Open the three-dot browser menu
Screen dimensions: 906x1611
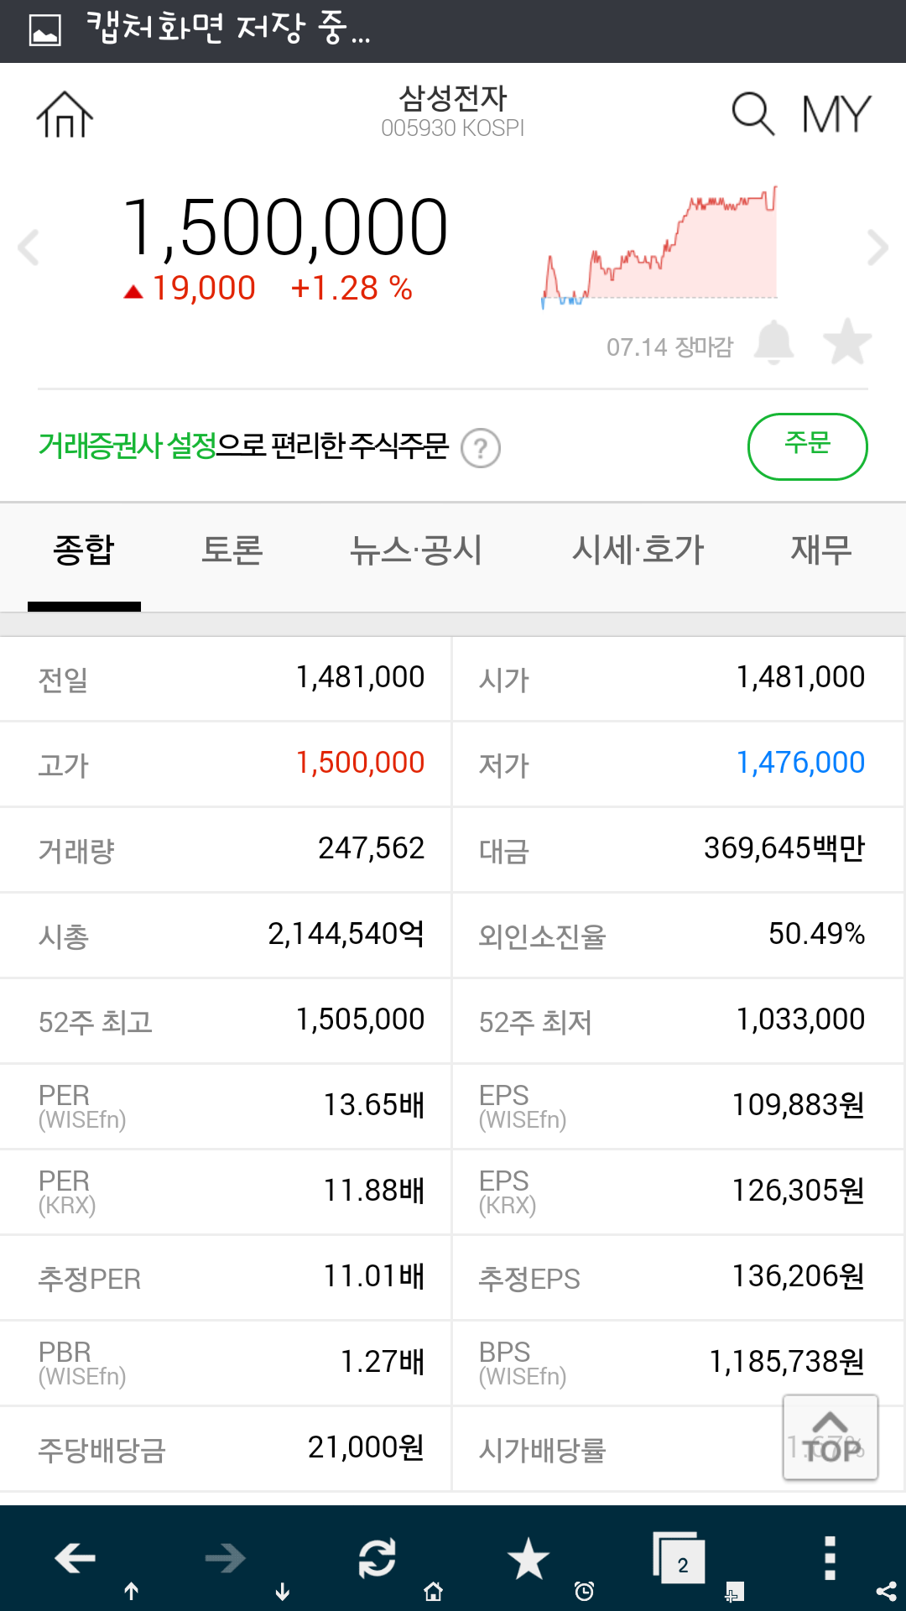point(830,1559)
